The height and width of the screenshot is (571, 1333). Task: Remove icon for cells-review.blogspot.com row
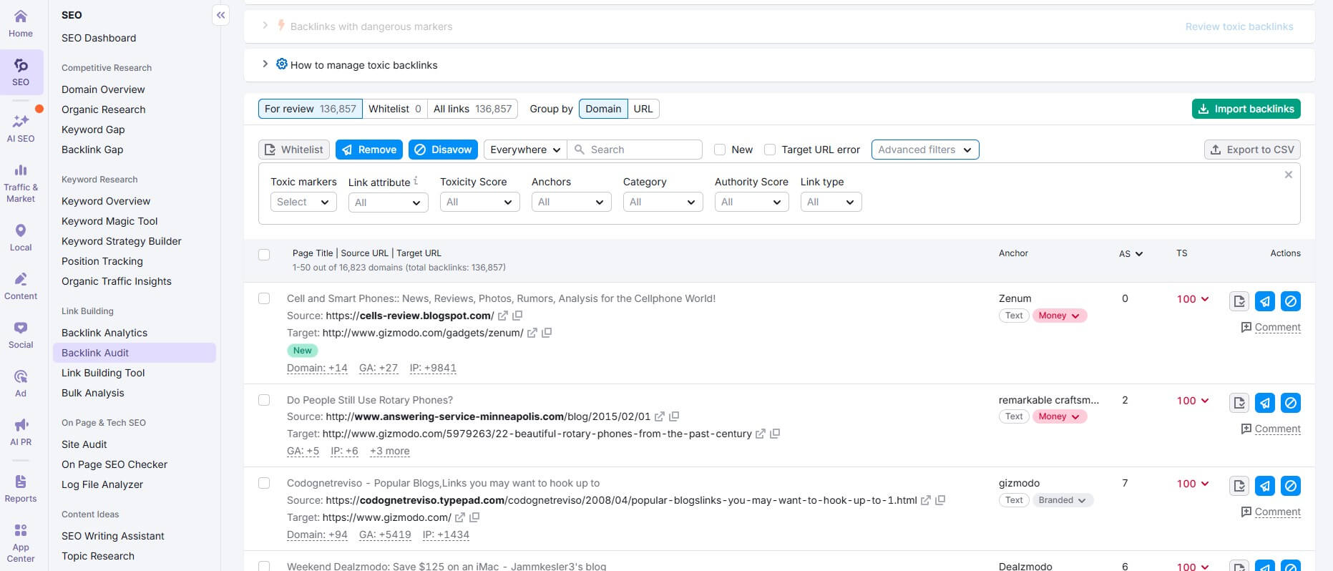point(1265,301)
